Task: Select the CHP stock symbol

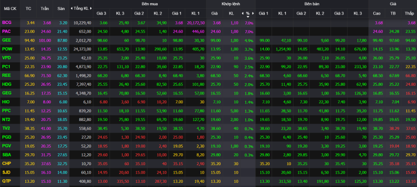Action: click(x=6, y=164)
